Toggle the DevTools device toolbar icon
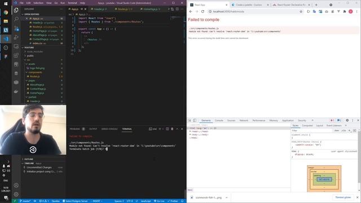The image size is (361, 203). point(195,120)
